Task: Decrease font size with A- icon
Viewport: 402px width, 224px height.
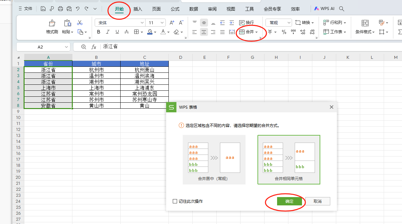Action: point(181,23)
